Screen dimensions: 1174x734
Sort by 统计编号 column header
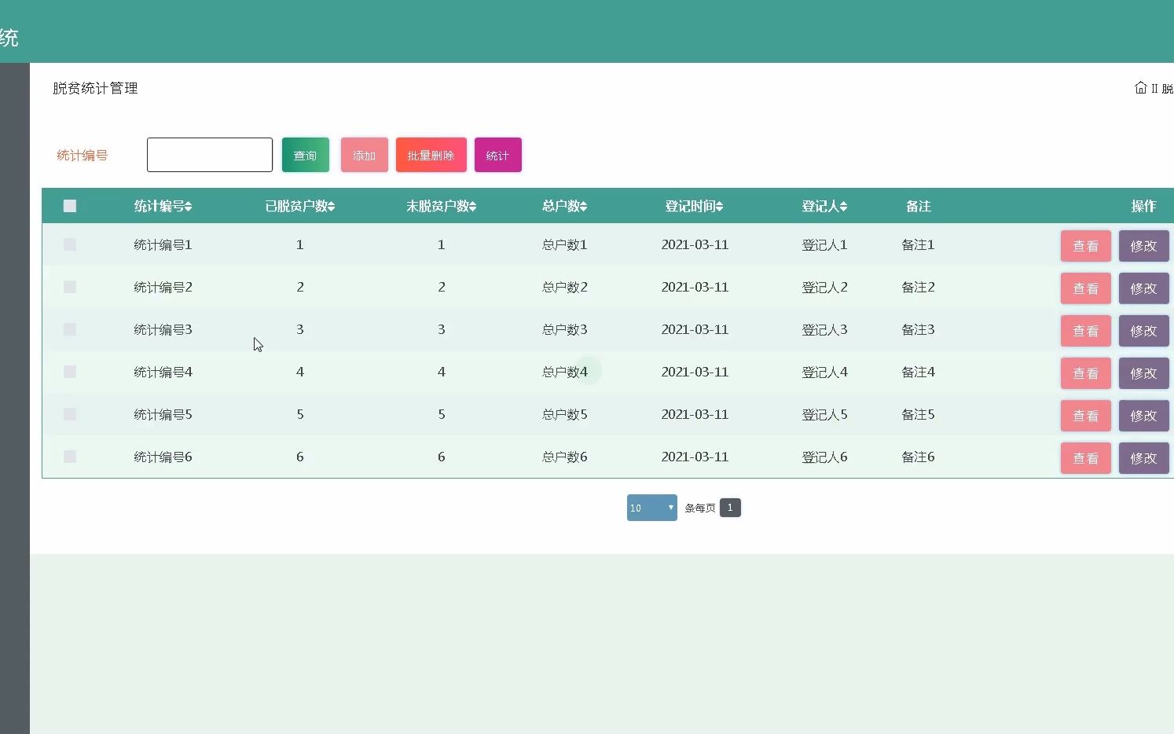[163, 206]
